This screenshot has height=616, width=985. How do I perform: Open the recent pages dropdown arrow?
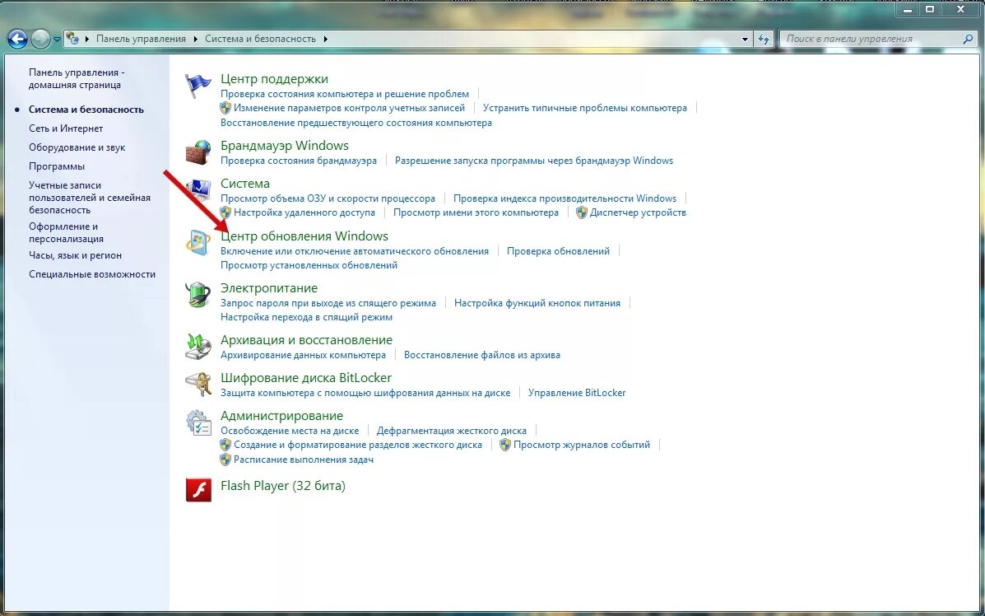coord(57,39)
